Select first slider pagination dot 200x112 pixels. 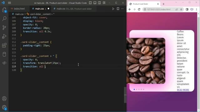[x=134, y=89]
